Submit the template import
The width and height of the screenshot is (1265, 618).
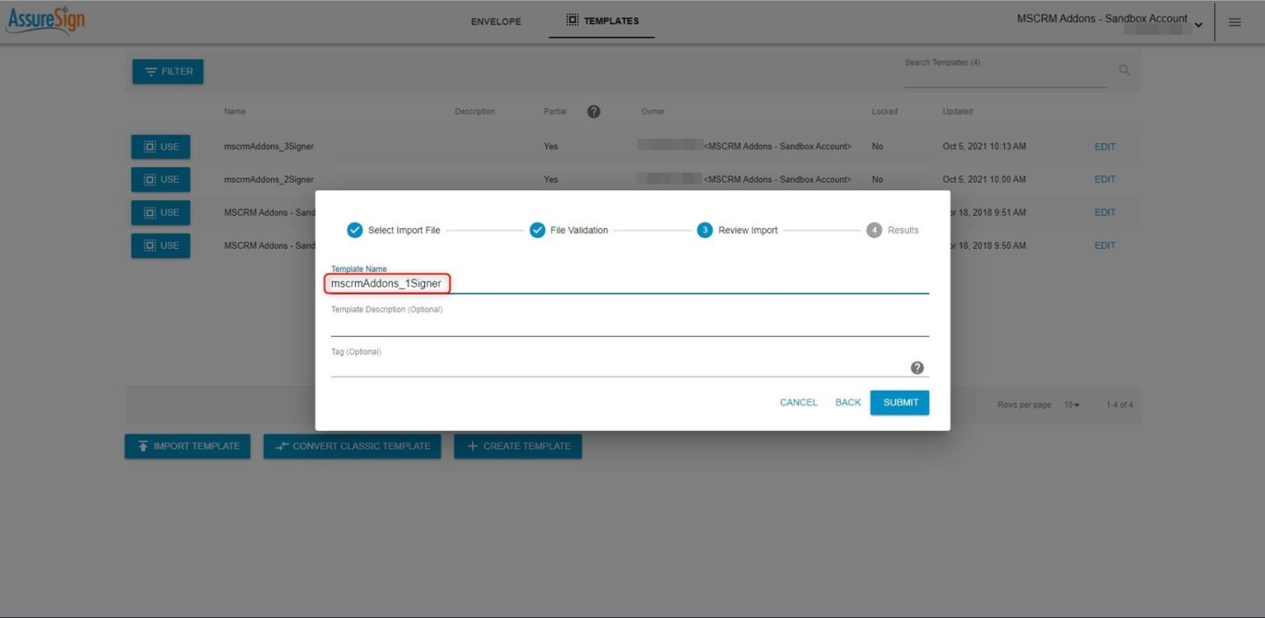tap(899, 402)
